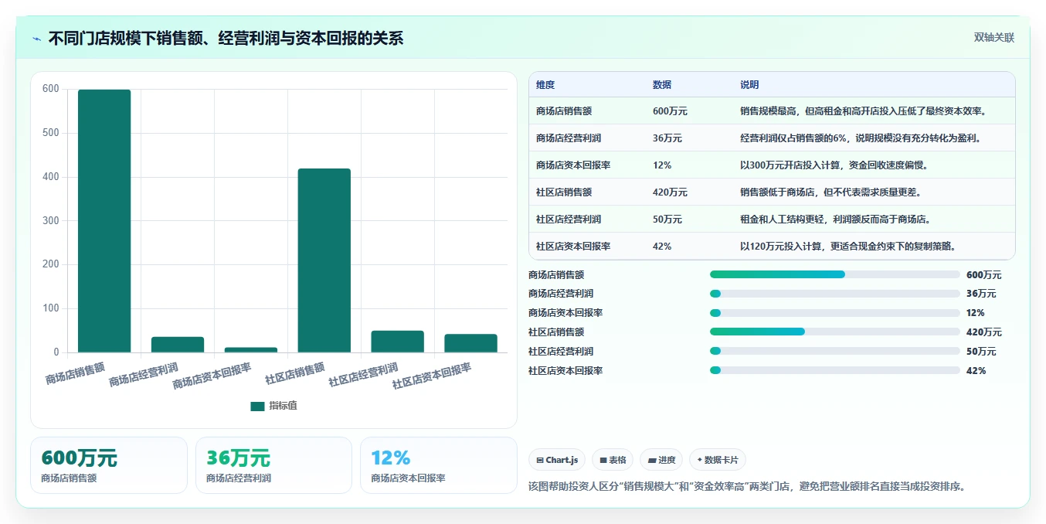
Task: Click the y-axis value 600
Action: coord(50,89)
